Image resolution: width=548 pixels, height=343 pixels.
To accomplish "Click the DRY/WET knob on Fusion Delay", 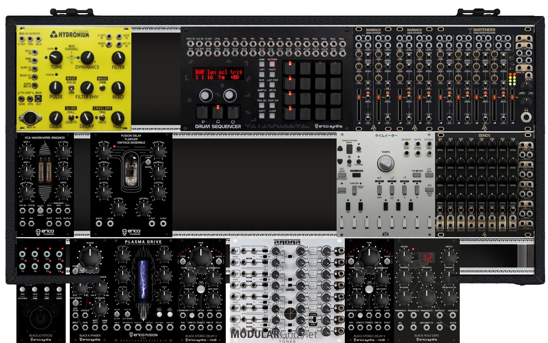I will coord(144,209).
